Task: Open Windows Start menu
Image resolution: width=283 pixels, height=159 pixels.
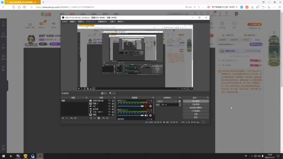Action: click(x=4, y=156)
